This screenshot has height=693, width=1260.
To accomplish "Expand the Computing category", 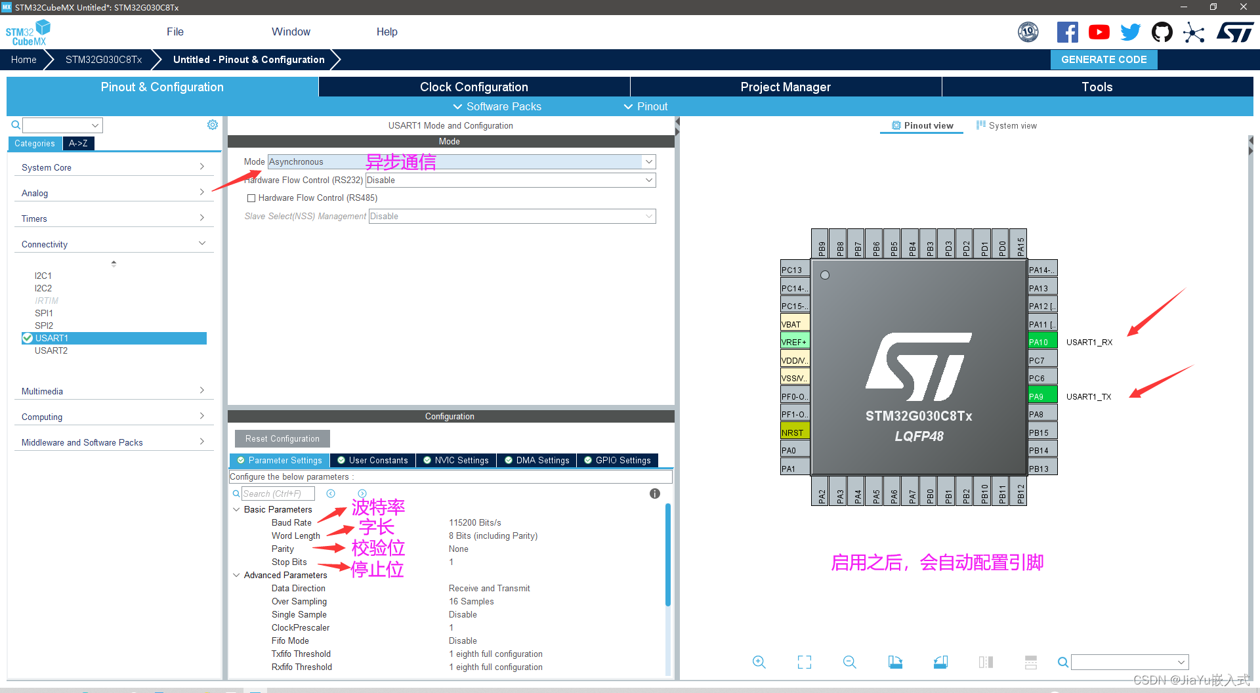I will point(113,417).
